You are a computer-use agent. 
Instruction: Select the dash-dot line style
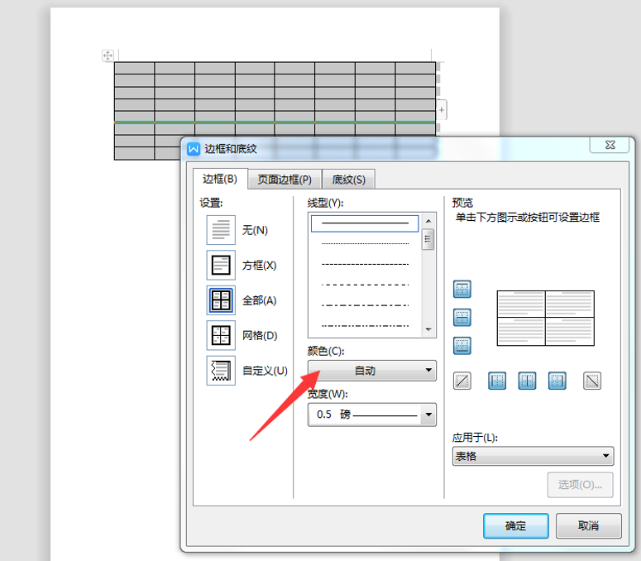[x=365, y=305]
